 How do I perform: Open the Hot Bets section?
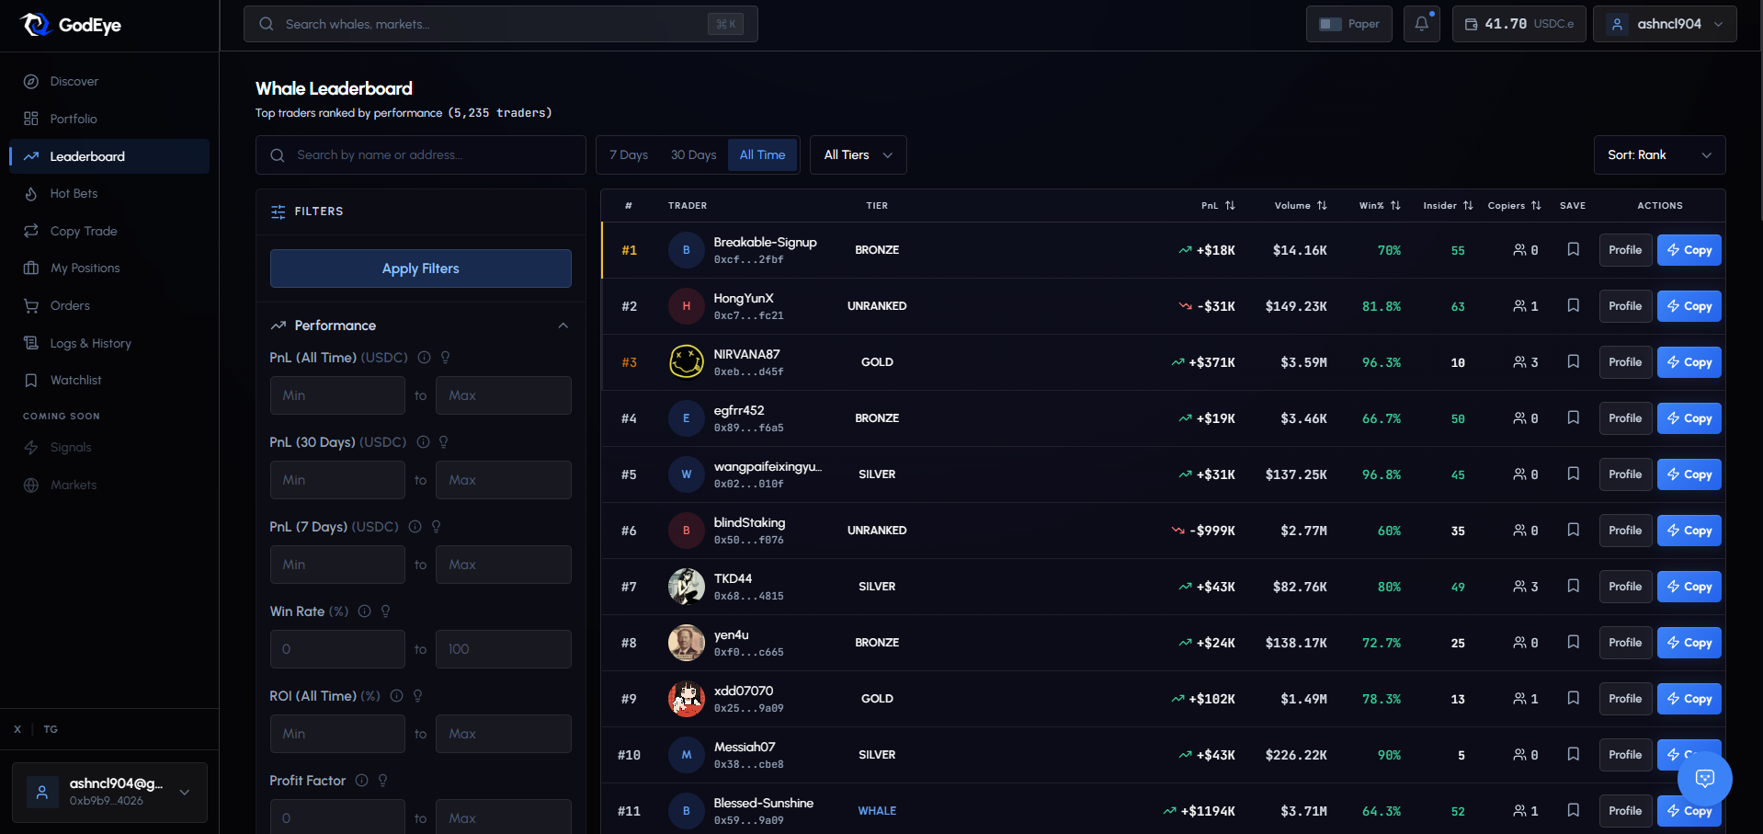72,193
